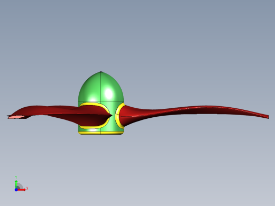The height and width of the screenshot is (206, 275).
Task: Select the yellow fillet ring at hub bottom
Action: pyautogui.click(x=101, y=133)
